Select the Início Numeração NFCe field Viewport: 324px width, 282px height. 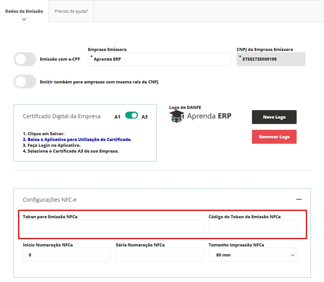[67, 255]
